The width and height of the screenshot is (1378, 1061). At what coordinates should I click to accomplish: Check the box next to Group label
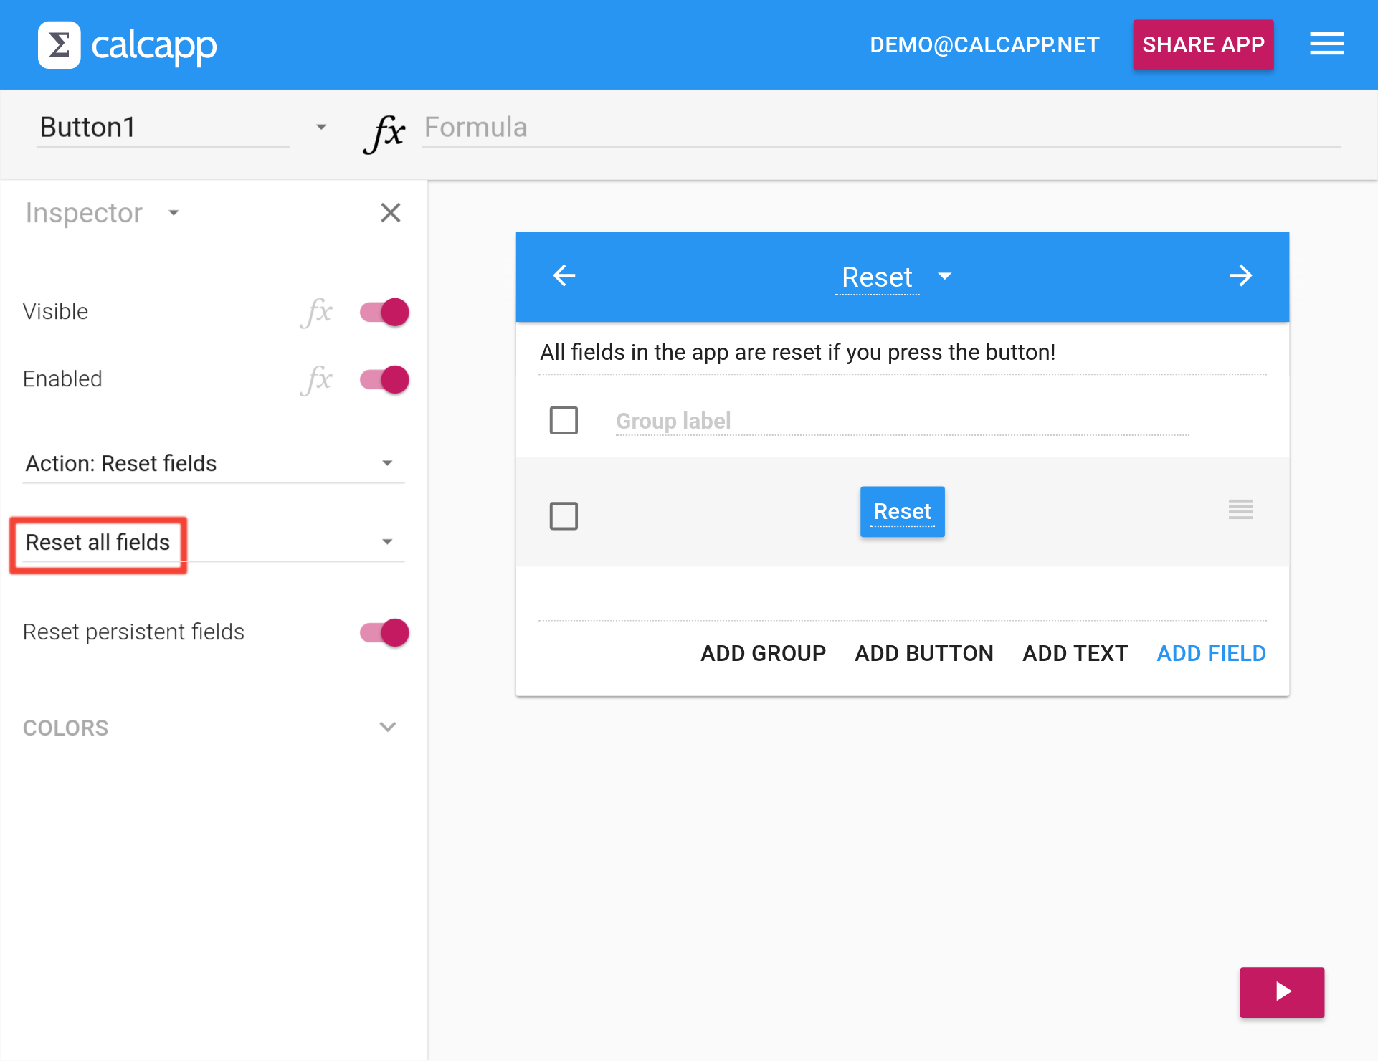(x=564, y=421)
